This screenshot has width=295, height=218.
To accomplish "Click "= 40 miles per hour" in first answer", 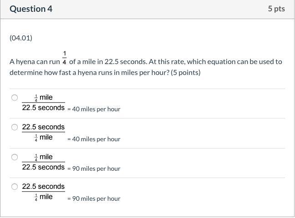I will [x=94, y=109].
